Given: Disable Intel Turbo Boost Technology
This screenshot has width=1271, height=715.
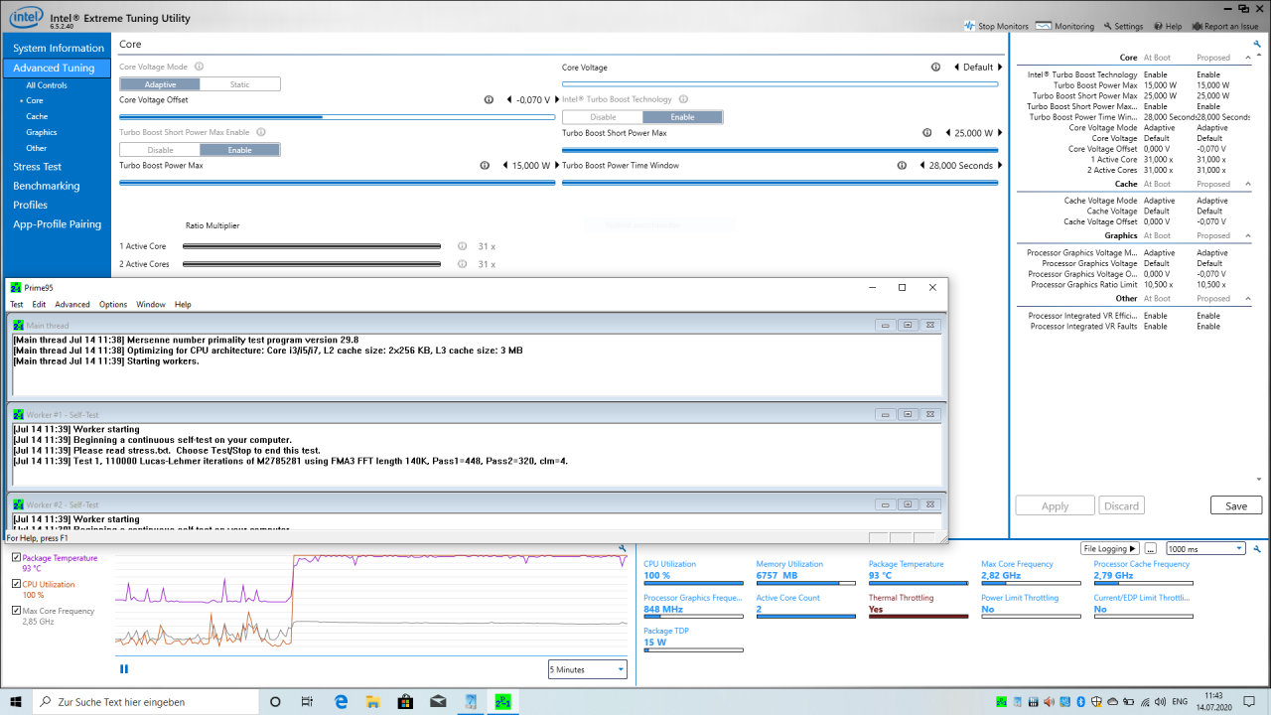Looking at the screenshot, I should (603, 117).
